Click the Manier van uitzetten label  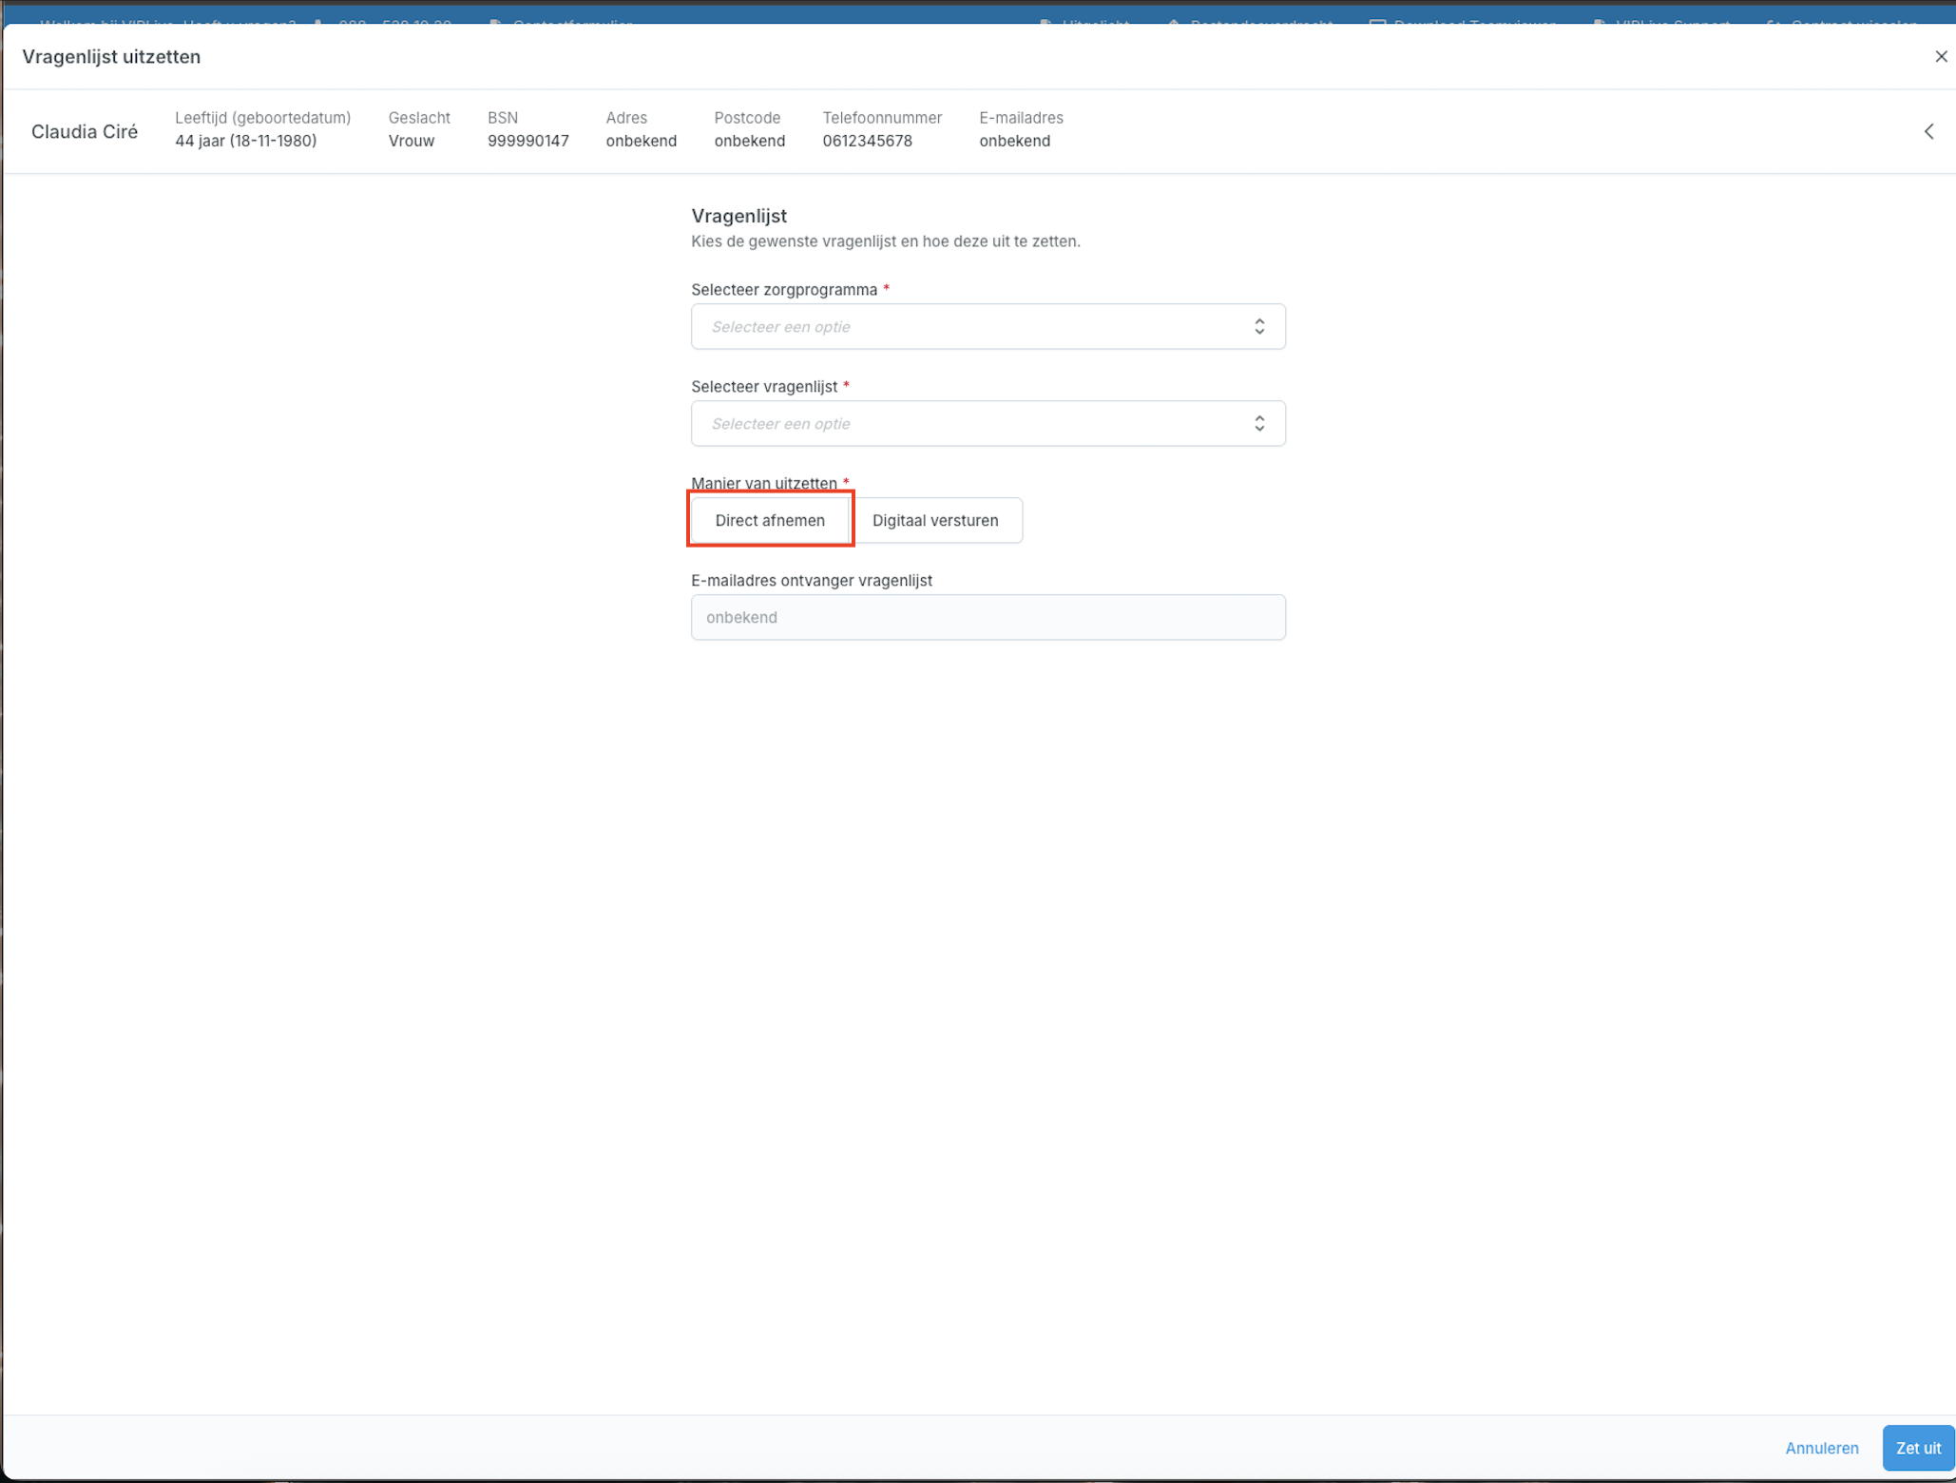763,483
